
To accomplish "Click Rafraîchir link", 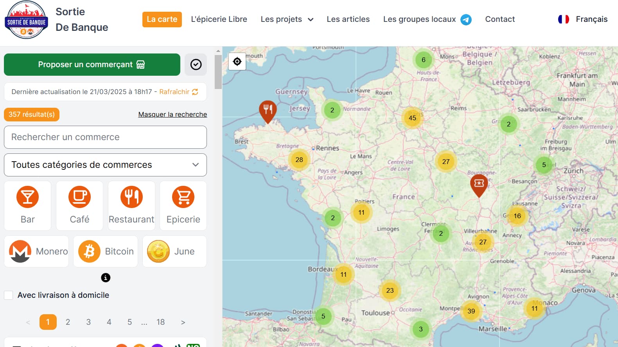I will 178,92.
